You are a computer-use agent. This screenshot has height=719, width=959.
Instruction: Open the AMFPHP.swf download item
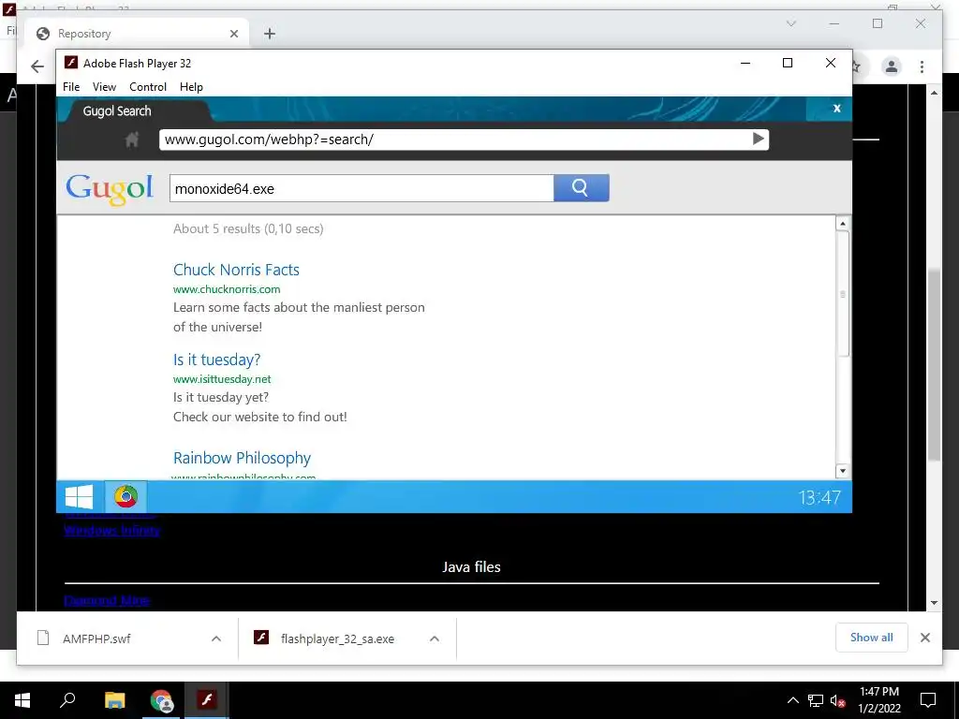point(96,638)
